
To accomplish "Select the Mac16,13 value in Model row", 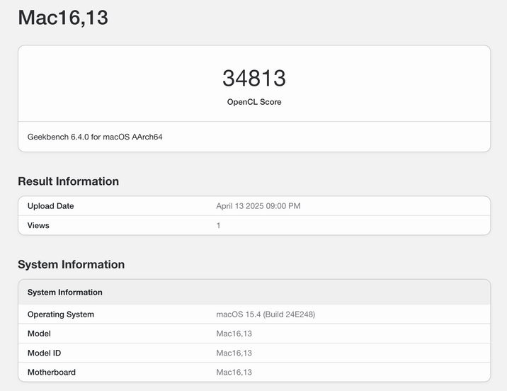I will (234, 334).
